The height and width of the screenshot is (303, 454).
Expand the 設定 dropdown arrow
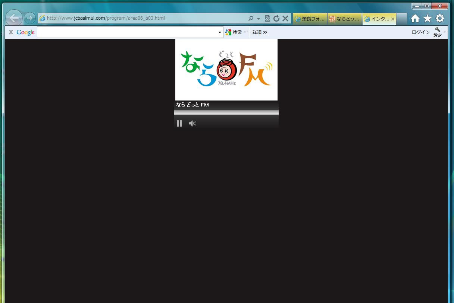coord(445,32)
